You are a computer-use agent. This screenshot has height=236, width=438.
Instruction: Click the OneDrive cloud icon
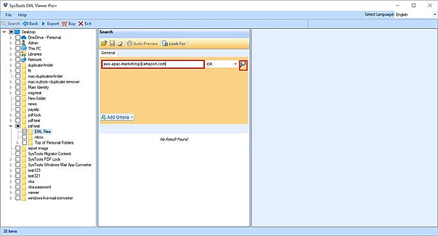tap(24, 37)
